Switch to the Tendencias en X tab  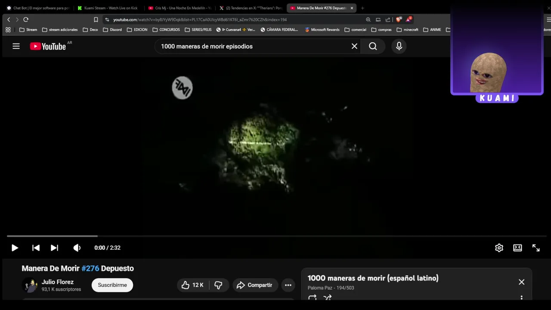pos(250,8)
